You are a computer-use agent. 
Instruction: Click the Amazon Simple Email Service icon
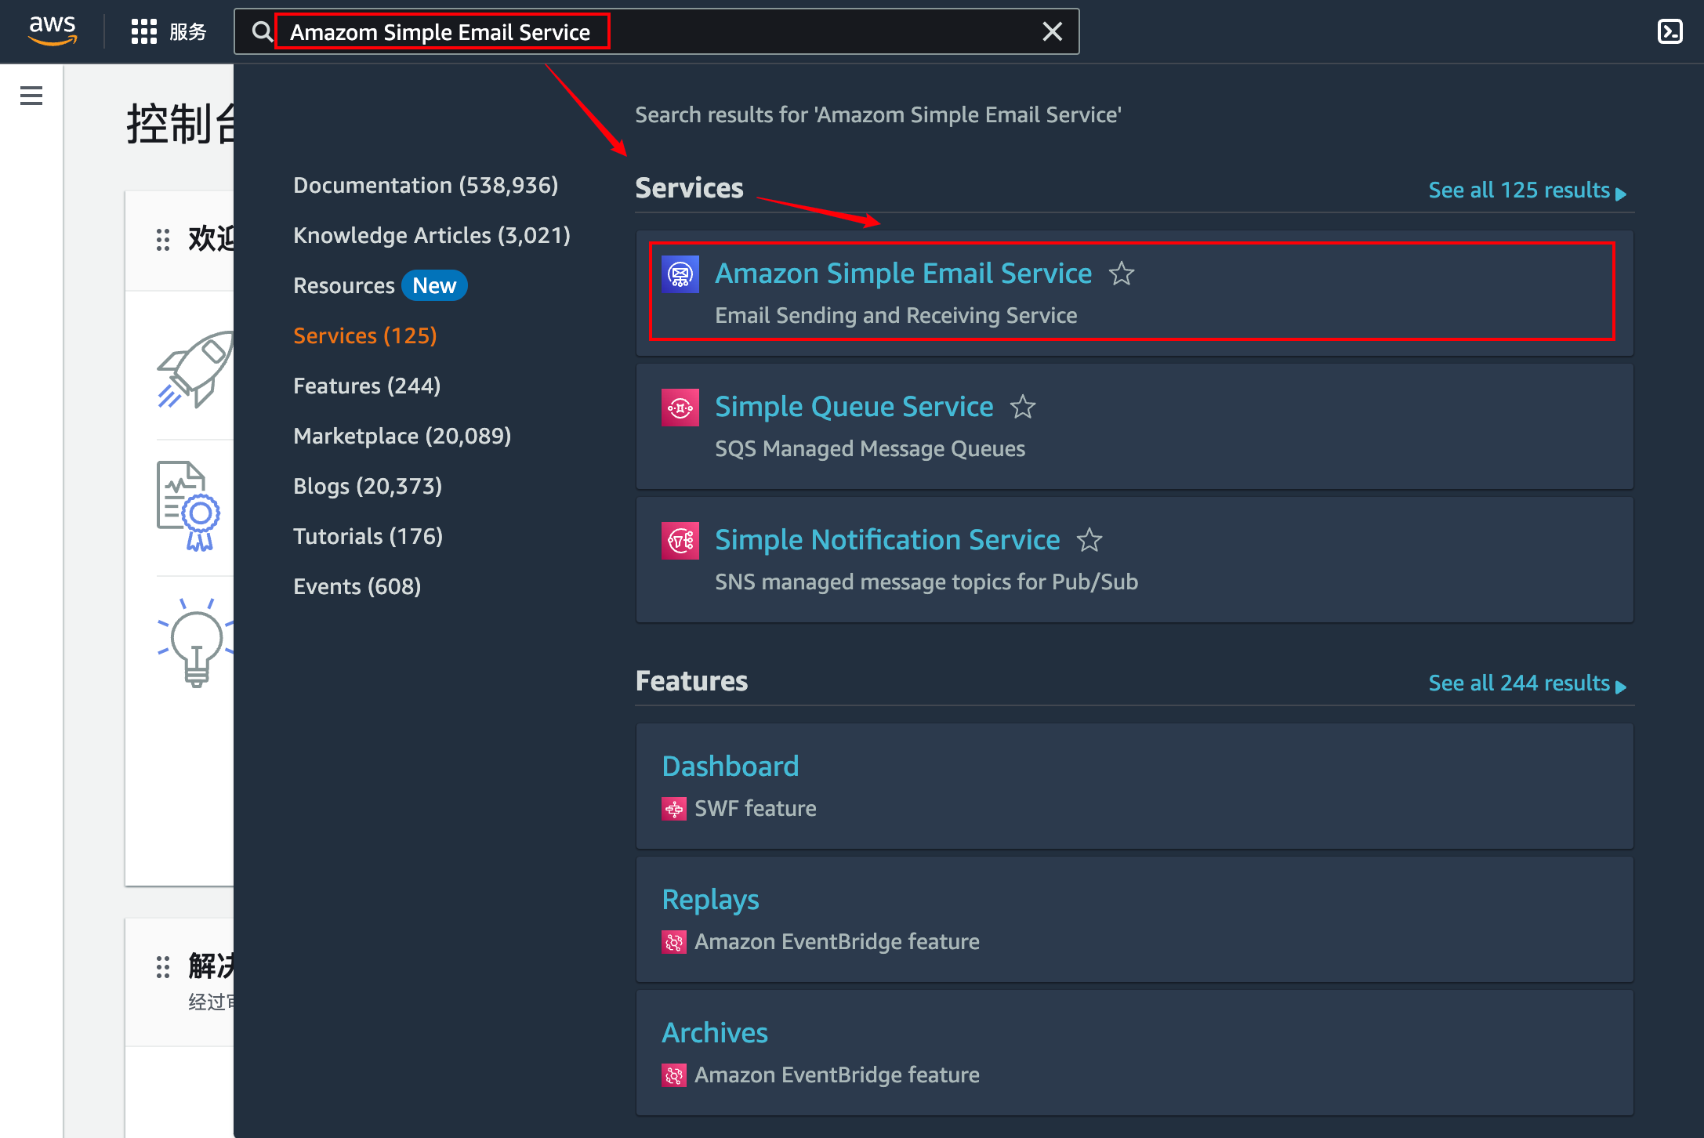680,274
